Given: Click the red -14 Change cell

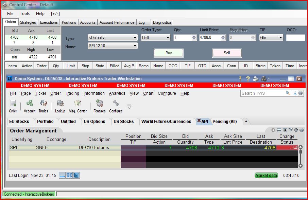Looking at the screenshot, I should point(287,148).
